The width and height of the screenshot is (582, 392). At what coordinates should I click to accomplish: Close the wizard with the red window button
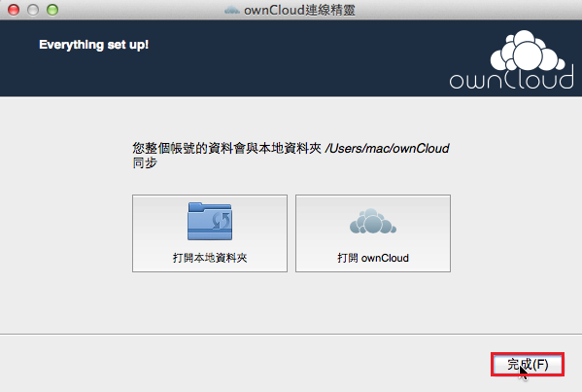point(14,10)
